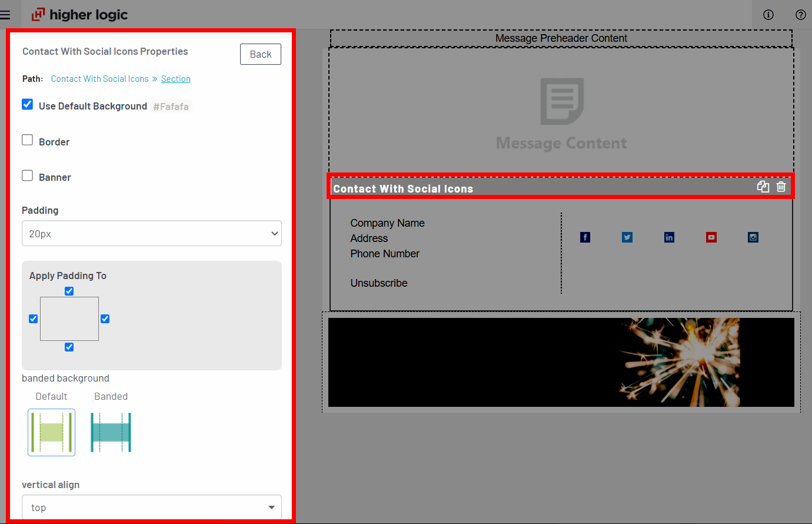Click the Twitter social icon
Viewport: 812px width, 524px height.
[627, 237]
